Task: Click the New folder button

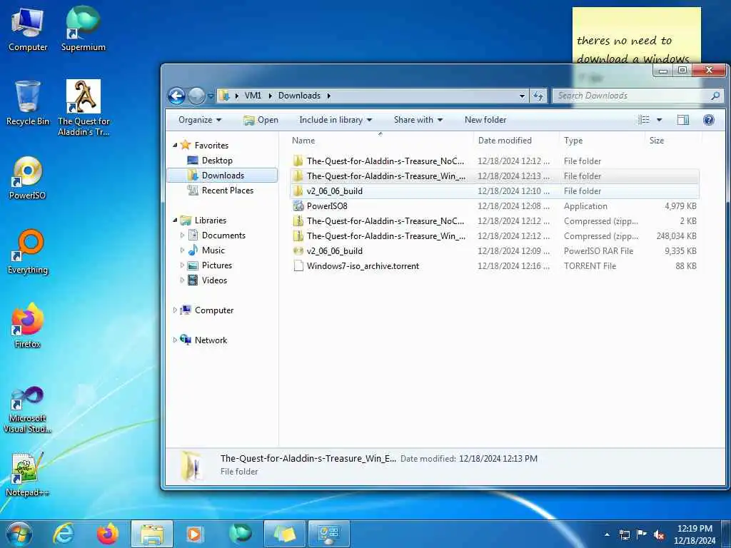Action: pos(485,120)
